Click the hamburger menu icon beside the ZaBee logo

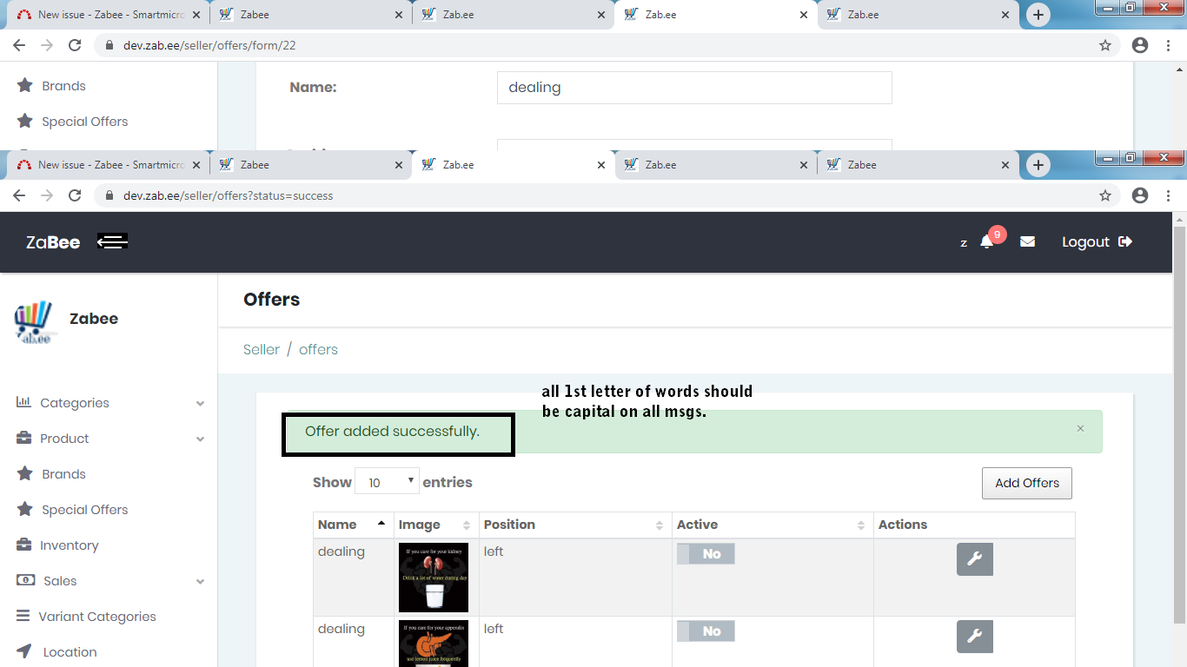click(x=113, y=241)
